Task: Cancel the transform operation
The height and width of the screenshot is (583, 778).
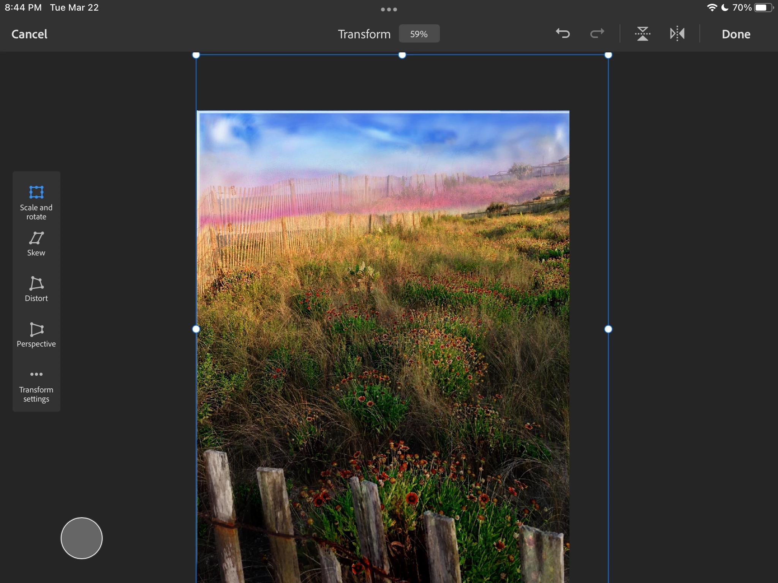Action: click(x=30, y=34)
